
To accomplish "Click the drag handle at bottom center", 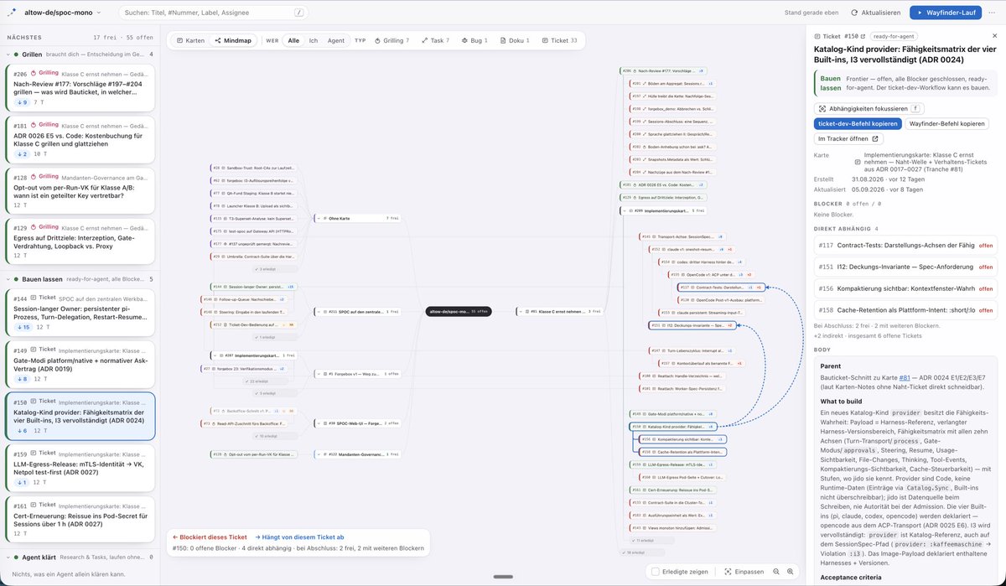I will [503, 577].
